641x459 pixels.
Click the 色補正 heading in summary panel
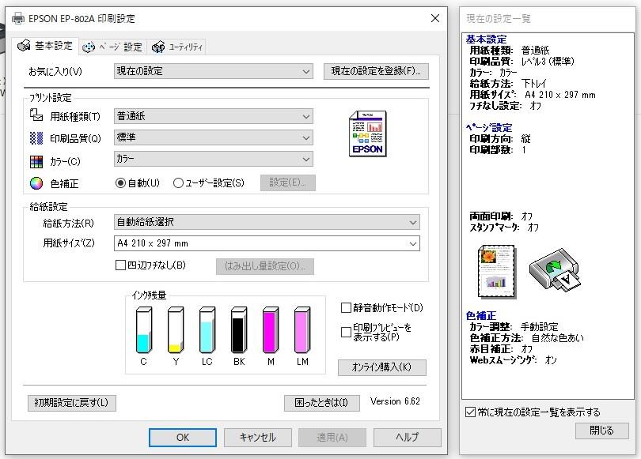point(481,316)
